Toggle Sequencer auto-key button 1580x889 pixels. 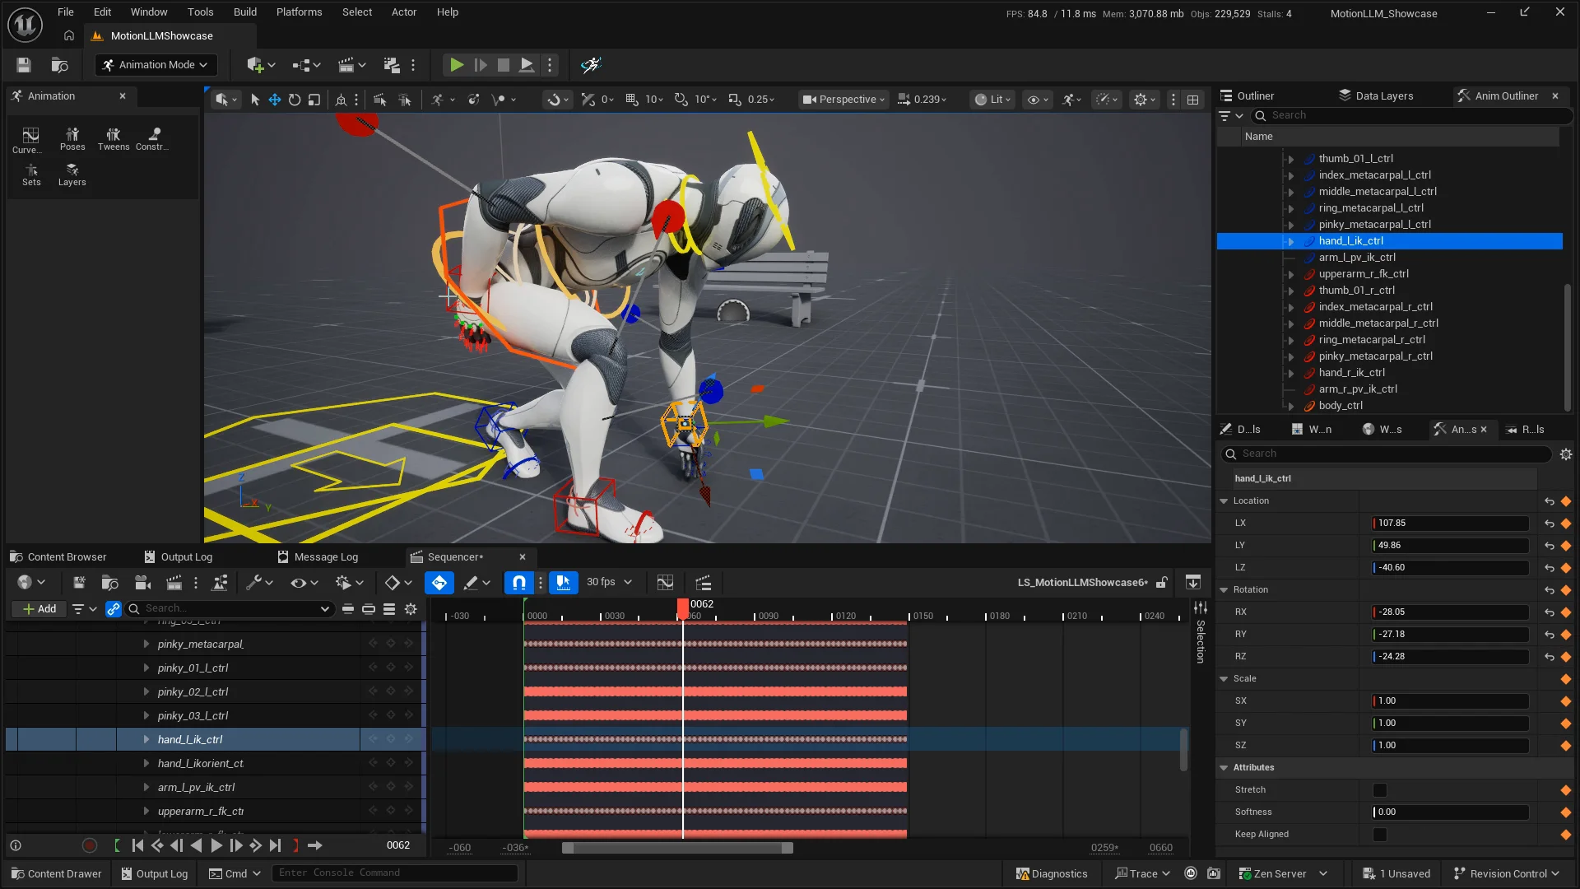(439, 583)
